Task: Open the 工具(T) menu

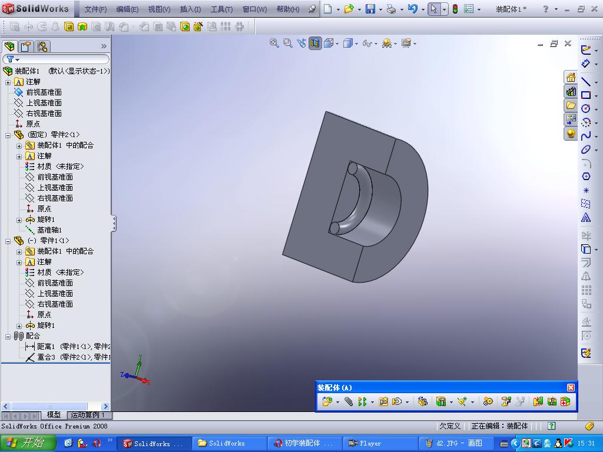Action: (221, 9)
